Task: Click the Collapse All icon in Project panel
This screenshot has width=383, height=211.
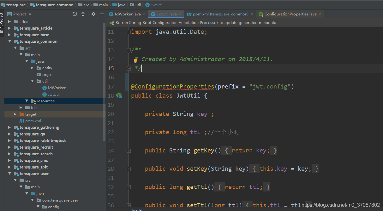Action: [x=83, y=14]
